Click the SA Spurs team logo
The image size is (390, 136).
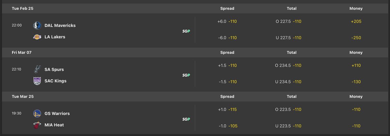pyautogui.click(x=37, y=69)
